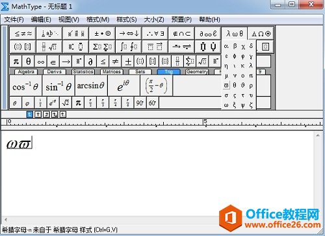Insert kappa from the Greek palette
Image resolution: width=325 pixels, height=236 pixels.
tap(243, 66)
